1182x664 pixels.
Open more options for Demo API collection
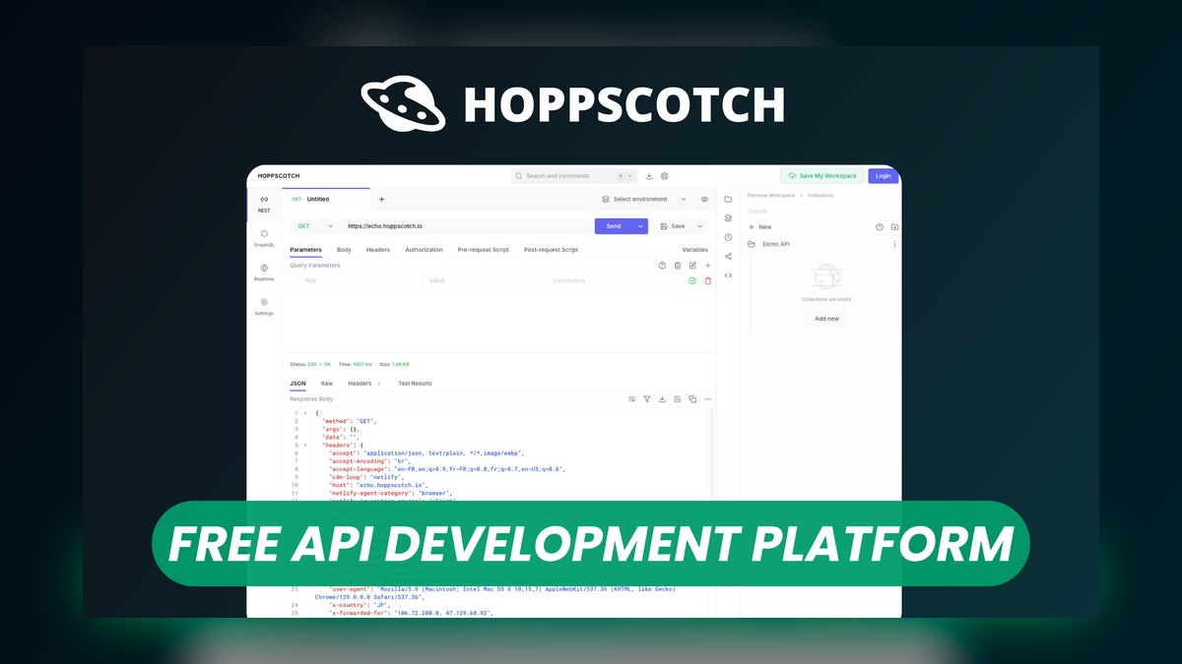point(894,244)
